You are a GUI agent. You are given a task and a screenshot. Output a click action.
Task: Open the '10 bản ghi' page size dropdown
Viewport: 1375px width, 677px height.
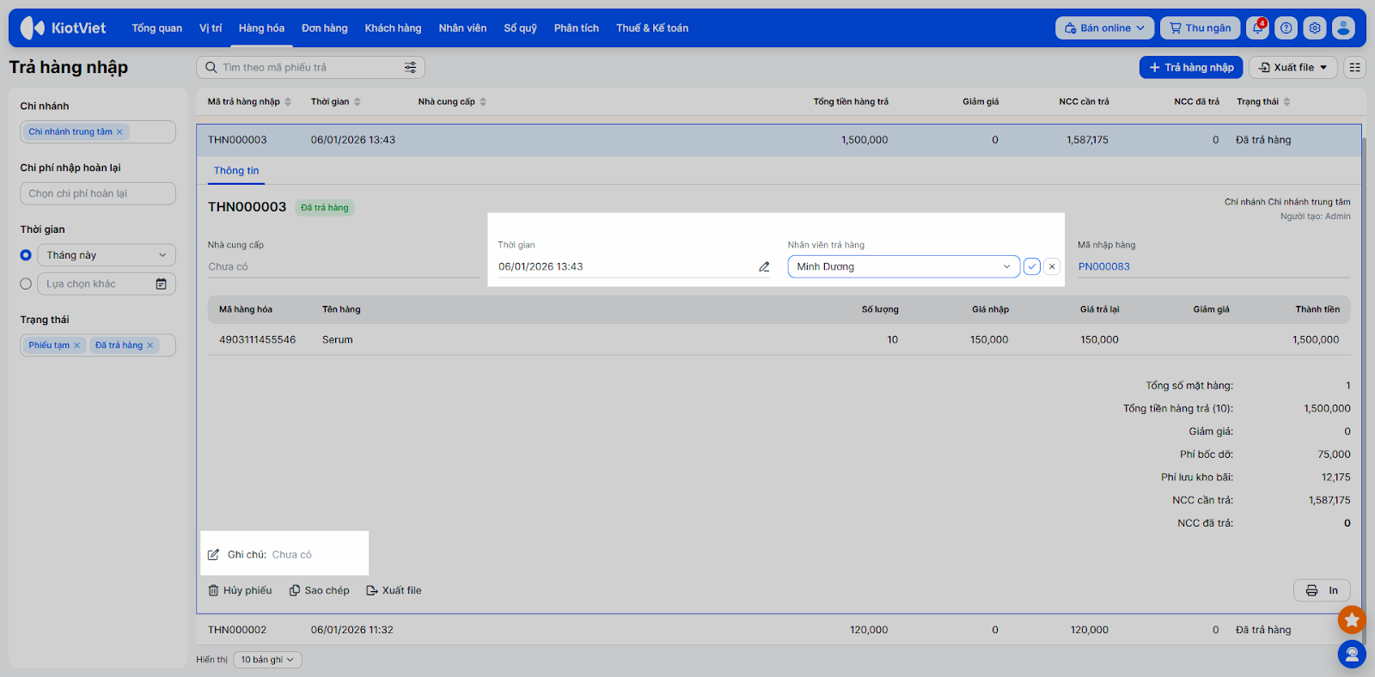click(x=267, y=660)
